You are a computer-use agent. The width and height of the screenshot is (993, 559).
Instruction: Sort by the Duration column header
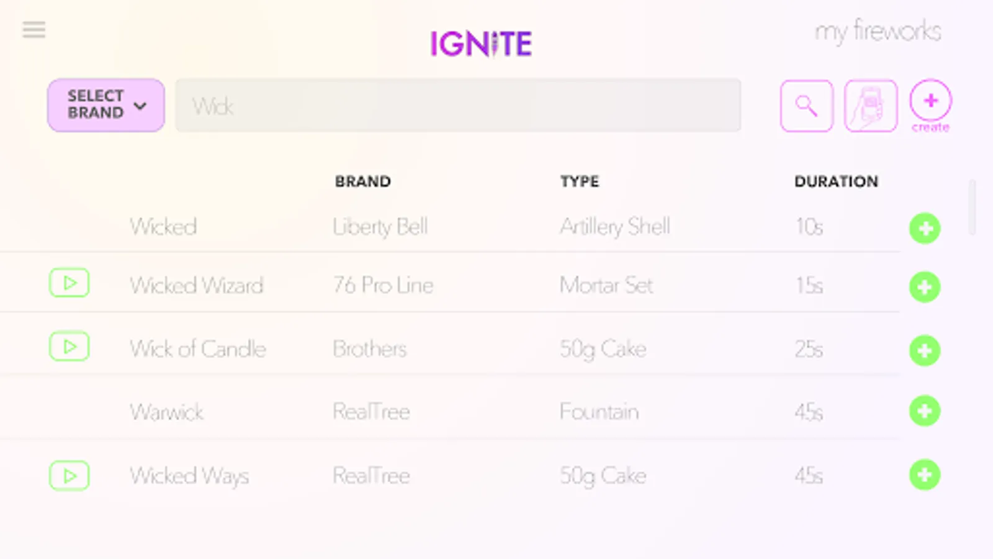pyautogui.click(x=836, y=181)
